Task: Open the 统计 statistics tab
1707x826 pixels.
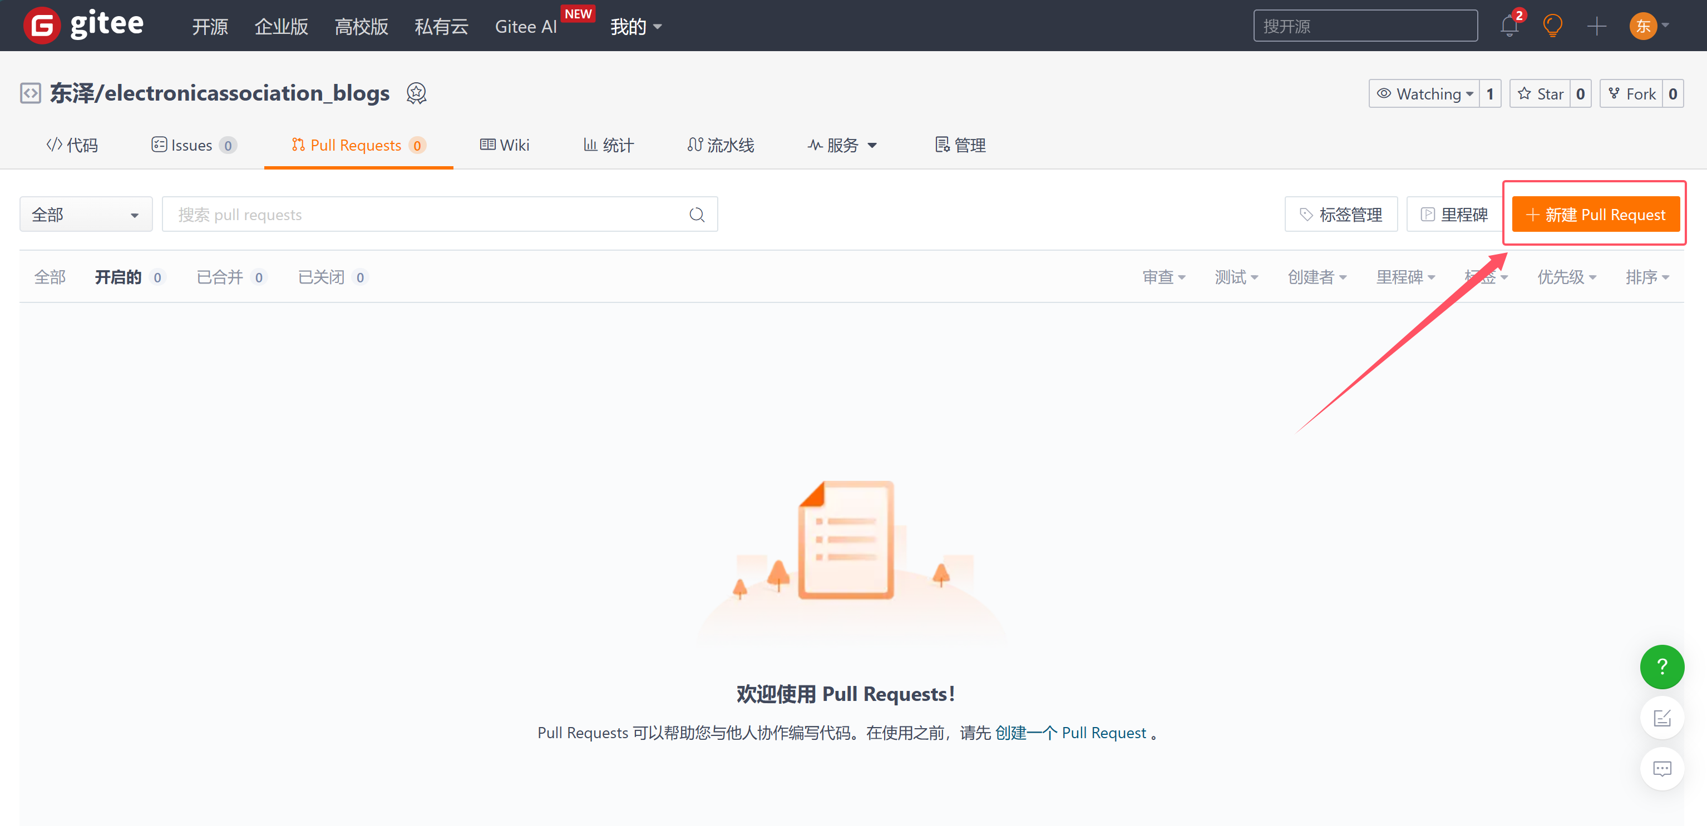Action: 609,145
